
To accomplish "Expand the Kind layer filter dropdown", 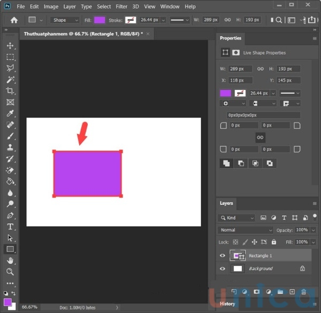I will coord(237,218).
